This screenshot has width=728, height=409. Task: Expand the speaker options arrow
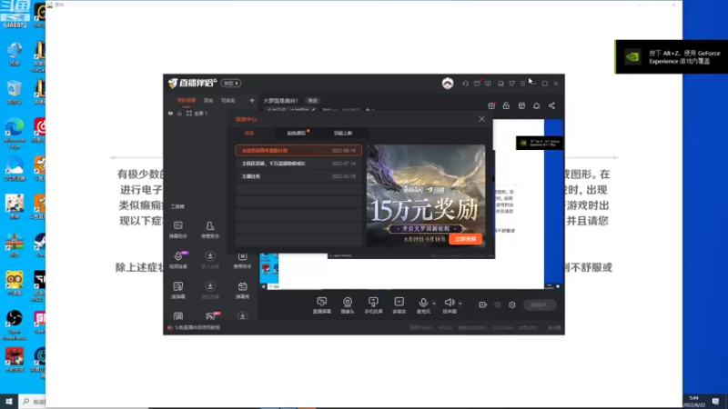[x=460, y=304]
